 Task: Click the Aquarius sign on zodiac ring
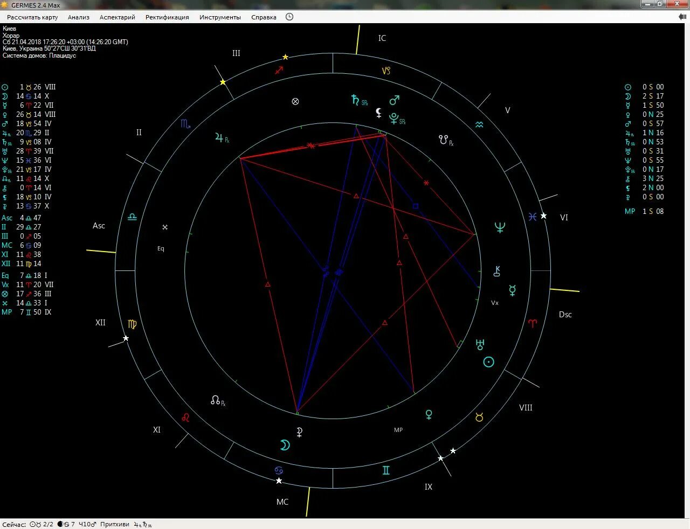click(479, 124)
